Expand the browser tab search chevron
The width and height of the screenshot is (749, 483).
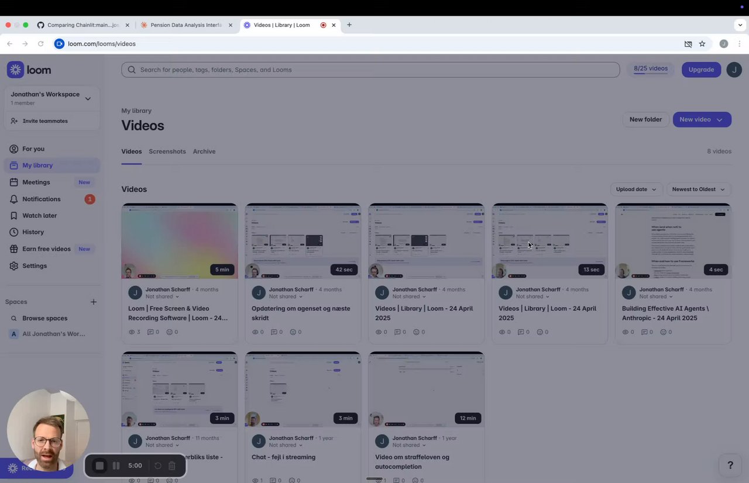pyautogui.click(x=740, y=25)
